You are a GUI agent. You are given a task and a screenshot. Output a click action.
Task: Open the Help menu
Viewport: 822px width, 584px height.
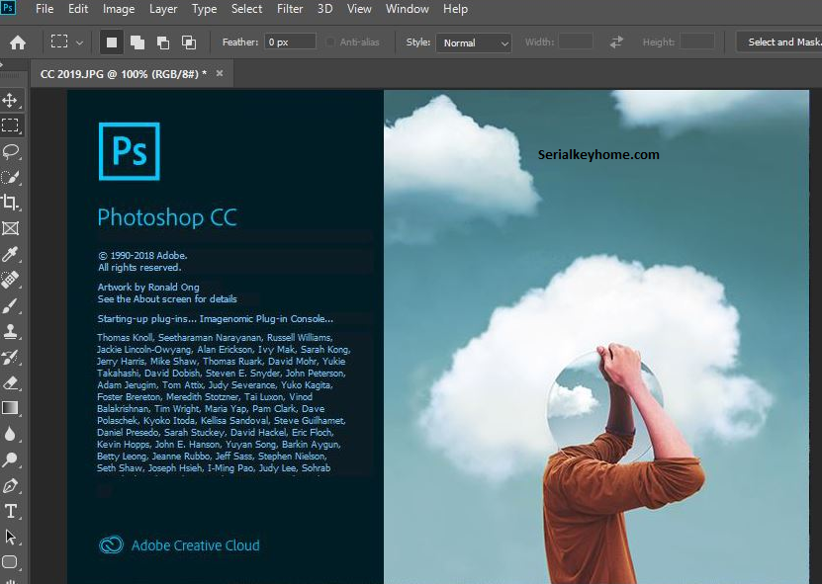[455, 9]
